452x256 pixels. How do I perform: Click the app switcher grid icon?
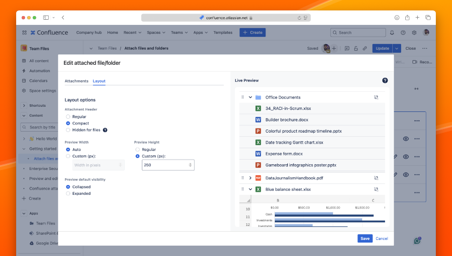click(24, 33)
